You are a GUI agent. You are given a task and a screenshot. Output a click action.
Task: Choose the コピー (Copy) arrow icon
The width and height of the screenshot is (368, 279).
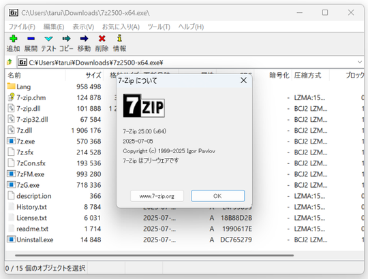tap(66, 38)
